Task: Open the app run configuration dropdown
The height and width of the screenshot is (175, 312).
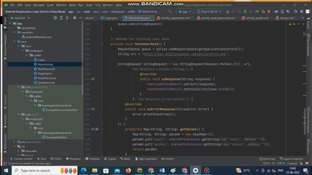Action: [185, 12]
